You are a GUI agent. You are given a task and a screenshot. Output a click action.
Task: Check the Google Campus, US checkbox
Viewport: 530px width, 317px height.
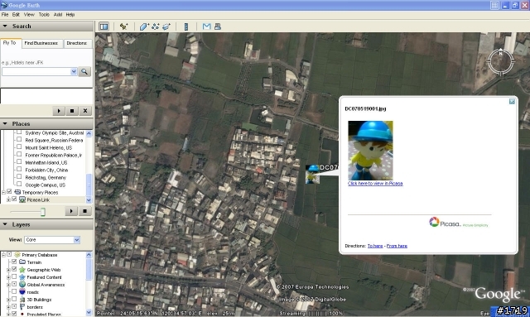(x=19, y=185)
